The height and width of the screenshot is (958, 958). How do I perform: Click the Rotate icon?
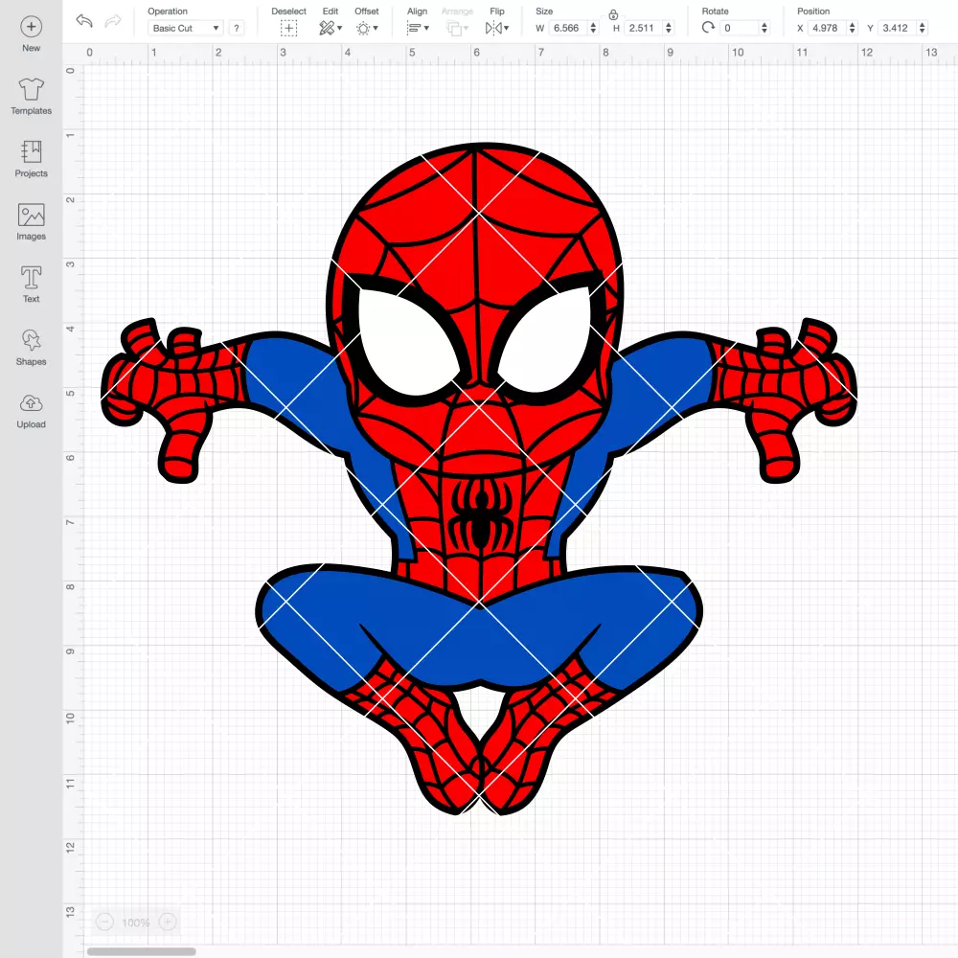(708, 28)
